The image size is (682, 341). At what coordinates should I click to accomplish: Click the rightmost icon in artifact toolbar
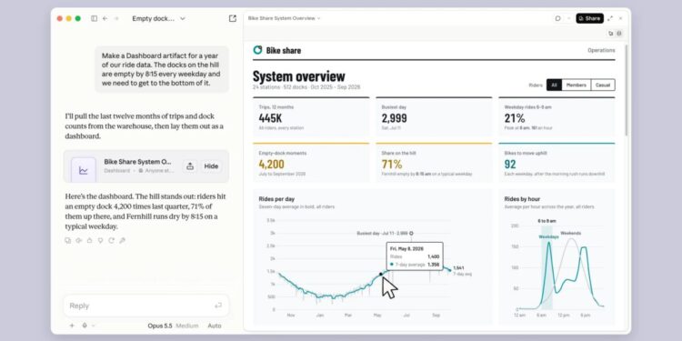pyautogui.click(x=619, y=34)
